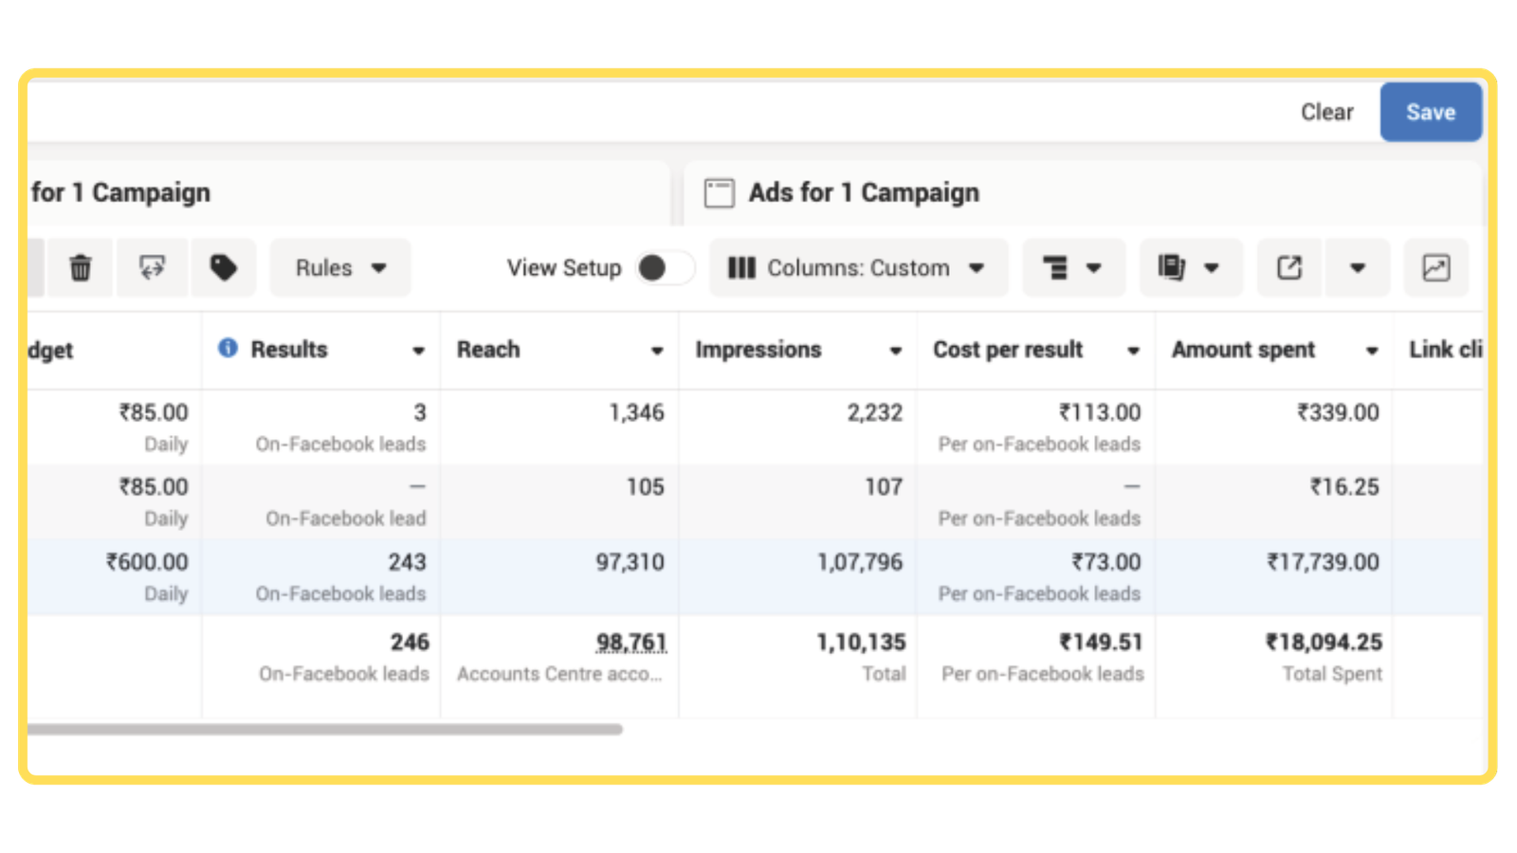The width and height of the screenshot is (1517, 853).
Task: Click the export icon
Action: [x=1289, y=268]
